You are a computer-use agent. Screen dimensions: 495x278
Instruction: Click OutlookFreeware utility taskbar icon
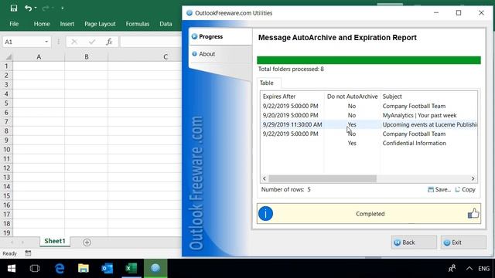coord(155,268)
